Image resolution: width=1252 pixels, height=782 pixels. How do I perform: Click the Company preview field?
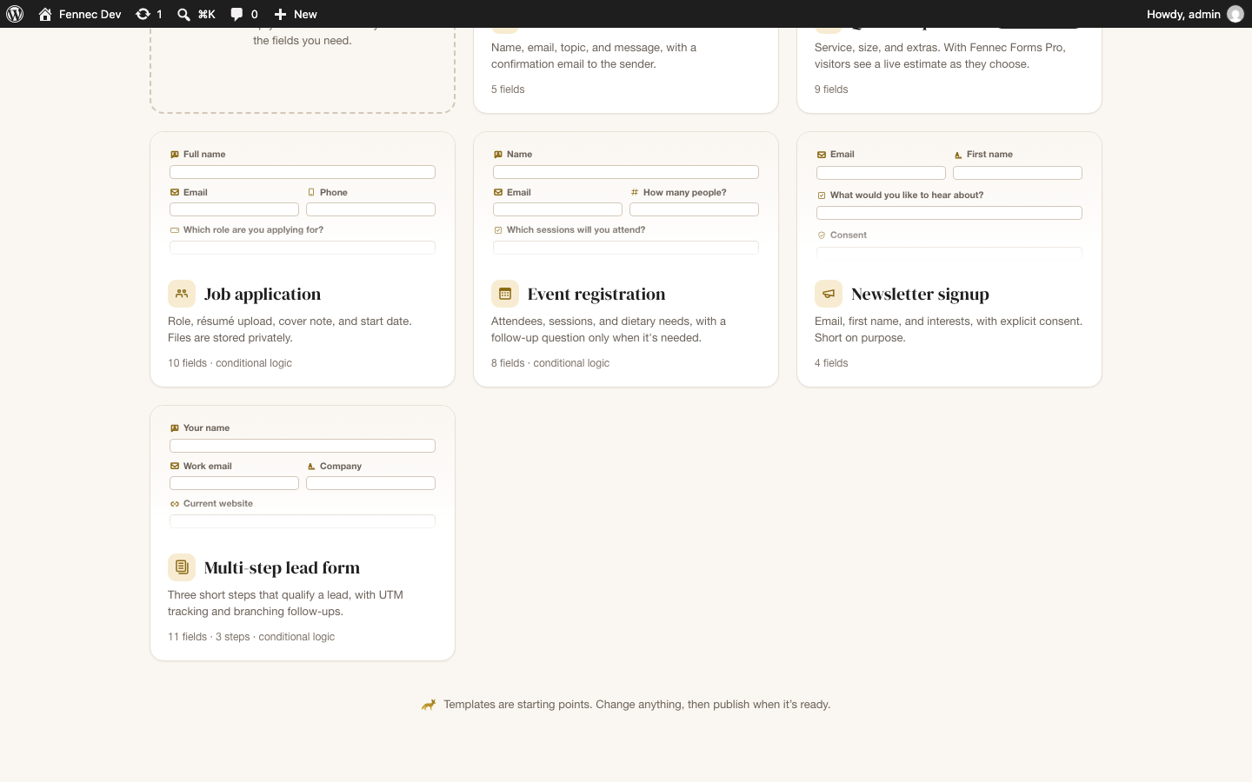pos(370,483)
